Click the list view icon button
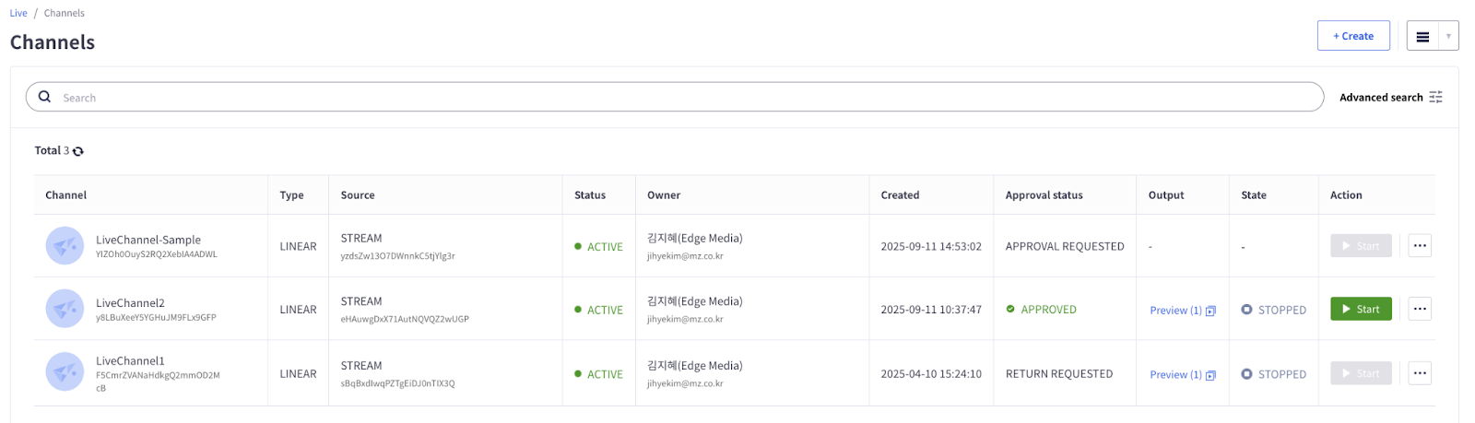Viewport: 1475px width, 423px height. point(1422,37)
